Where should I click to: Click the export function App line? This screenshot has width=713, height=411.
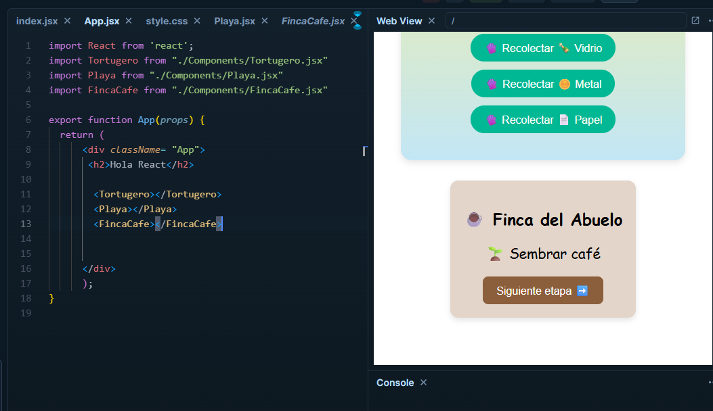pos(127,120)
